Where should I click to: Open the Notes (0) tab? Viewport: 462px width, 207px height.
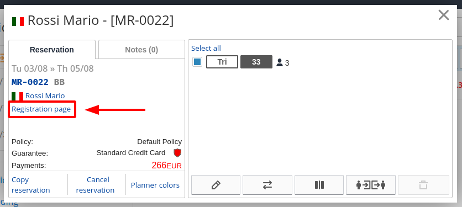click(x=141, y=50)
